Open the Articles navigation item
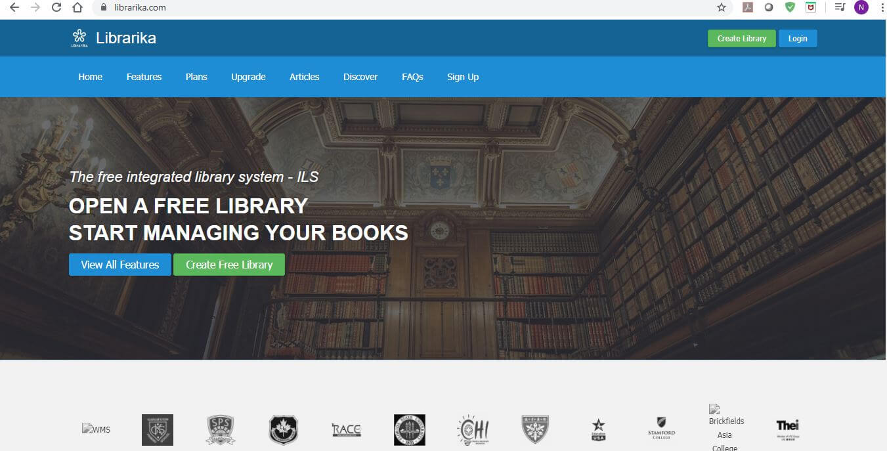Screen dimensions: 887x451 point(305,77)
